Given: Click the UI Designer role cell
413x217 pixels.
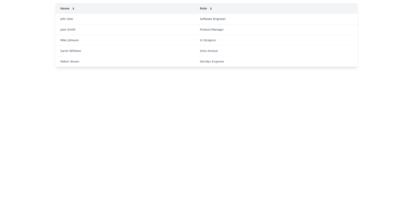Looking at the screenshot, I should 208,40.
